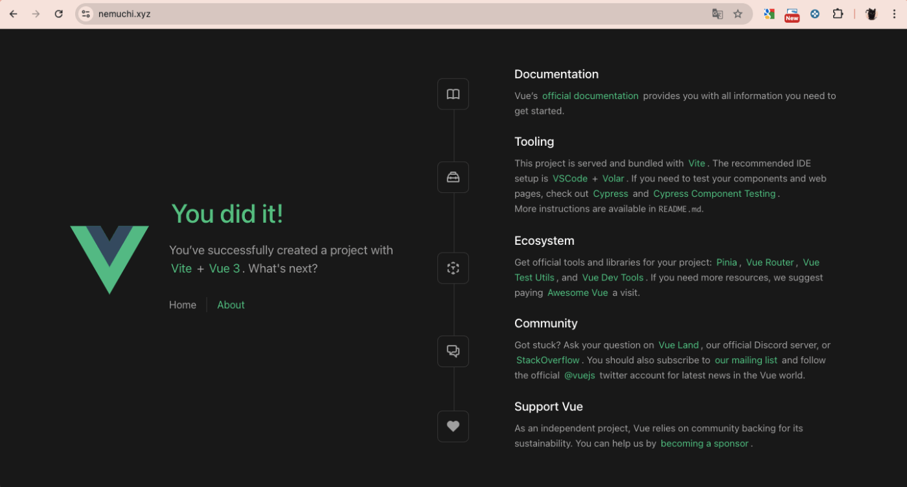Open site information icon in address bar

pos(86,14)
